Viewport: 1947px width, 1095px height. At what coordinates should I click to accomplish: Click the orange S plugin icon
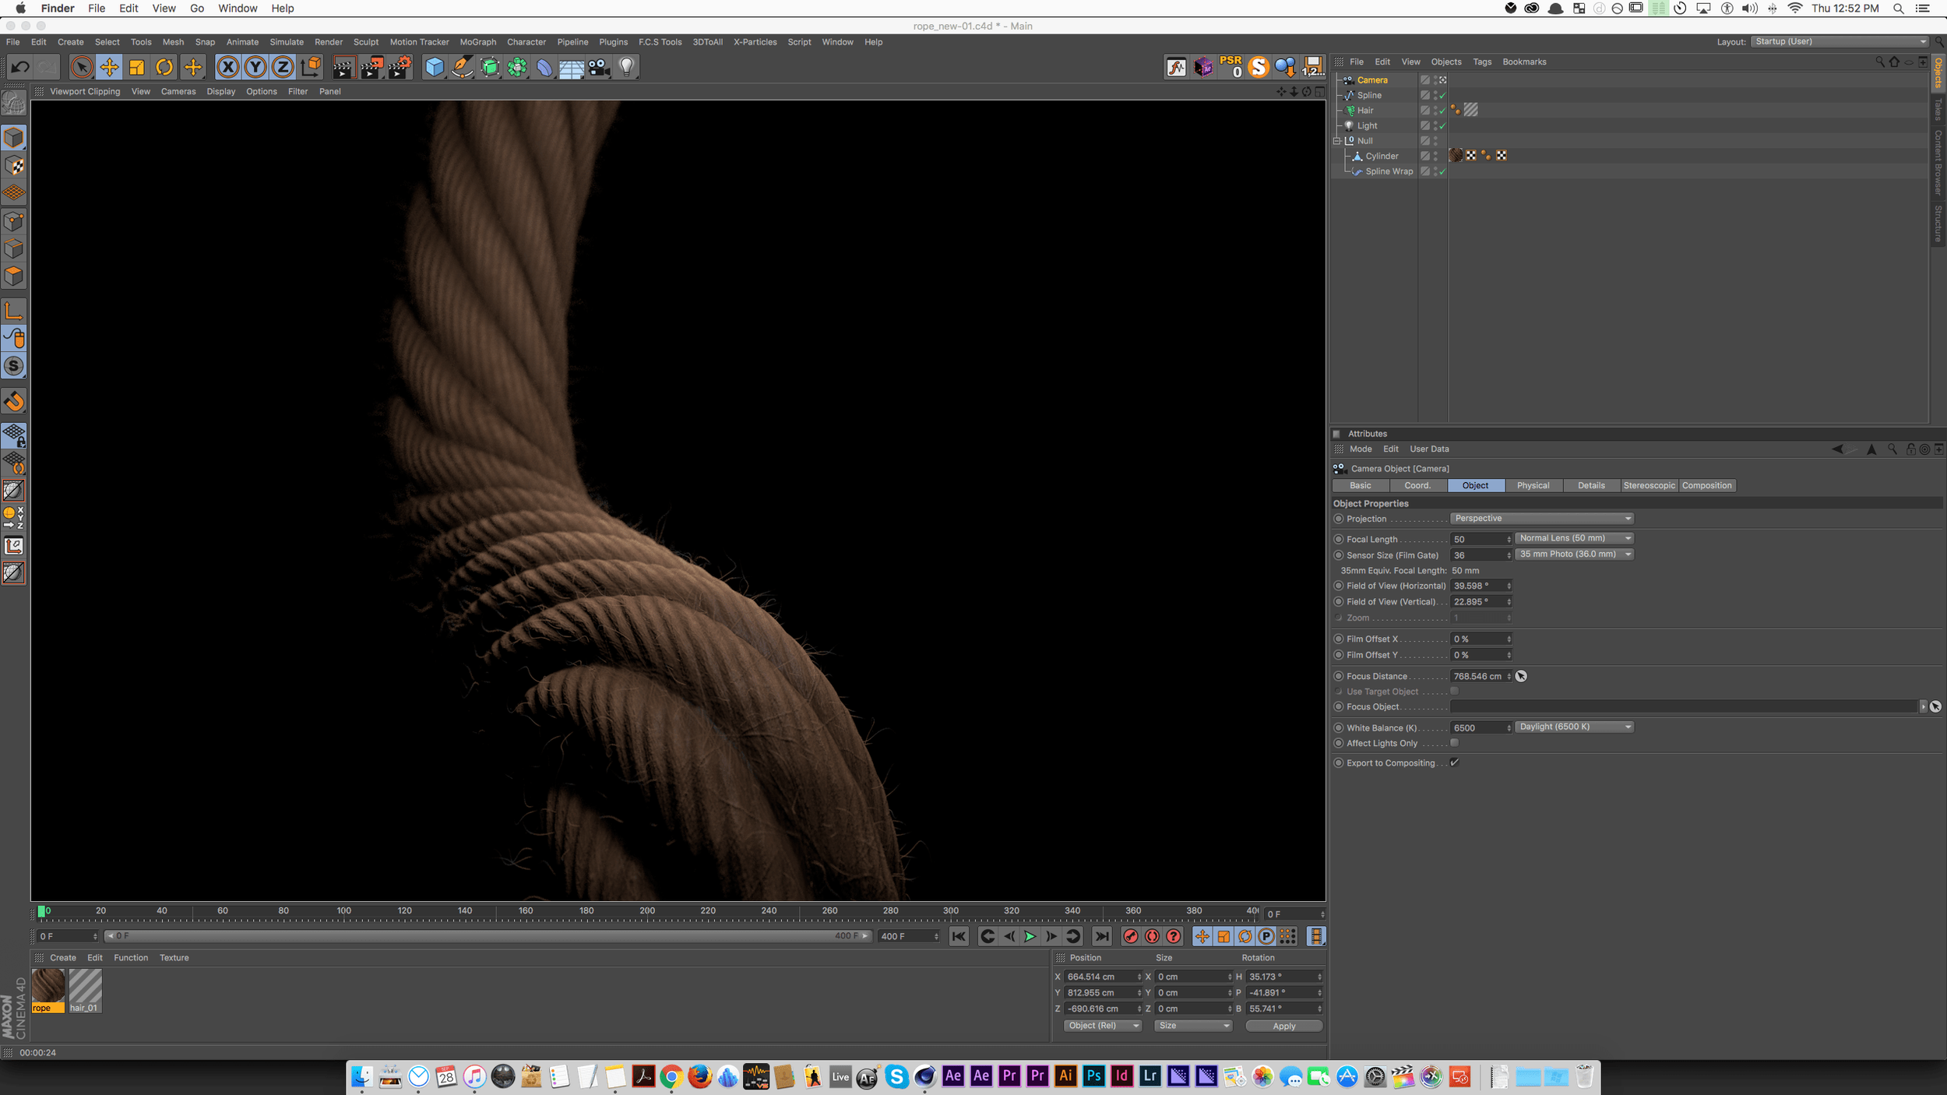pos(1259,67)
